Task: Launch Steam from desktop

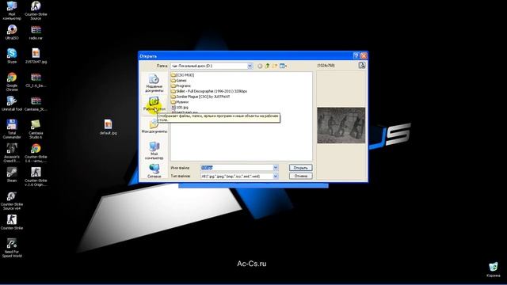Action: [12, 174]
